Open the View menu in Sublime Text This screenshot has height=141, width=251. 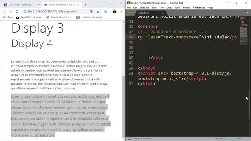pyautogui.click(x=162, y=7)
